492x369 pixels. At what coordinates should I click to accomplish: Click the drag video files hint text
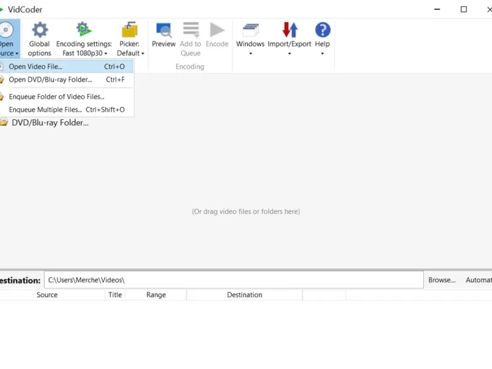(x=246, y=212)
